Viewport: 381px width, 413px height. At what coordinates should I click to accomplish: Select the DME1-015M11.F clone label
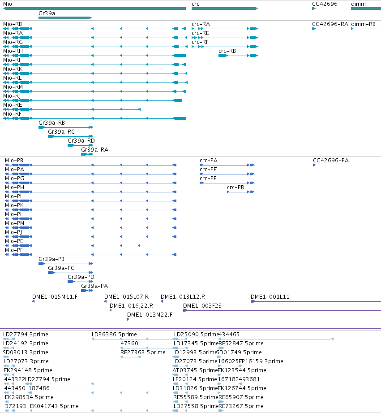[55, 297]
